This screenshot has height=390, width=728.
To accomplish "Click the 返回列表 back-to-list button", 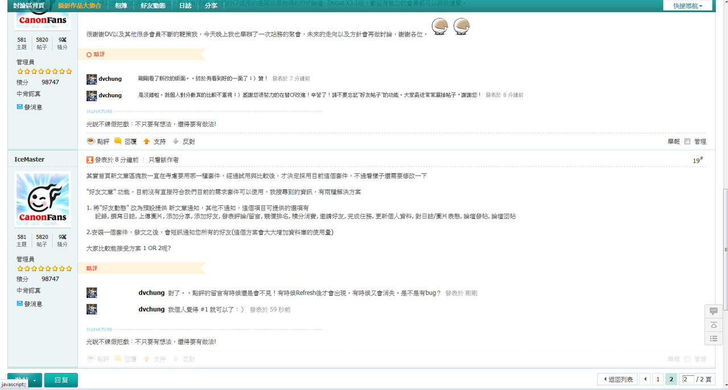I will (x=617, y=379).
